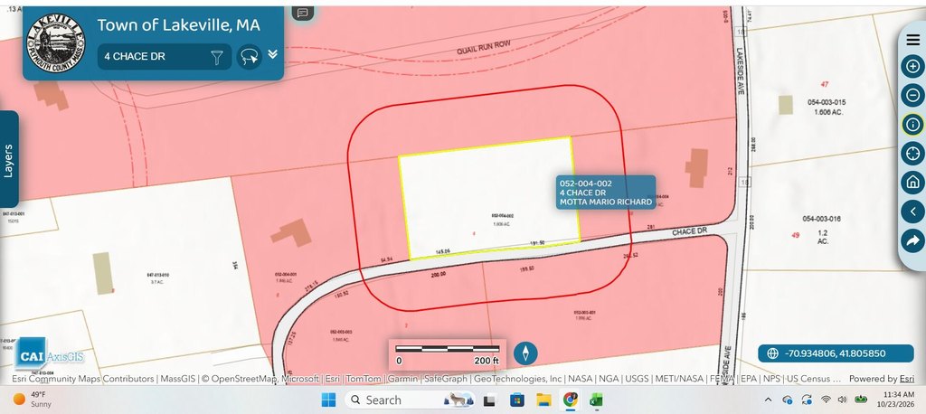
Task: Open Windows Start menu
Action: (328, 400)
